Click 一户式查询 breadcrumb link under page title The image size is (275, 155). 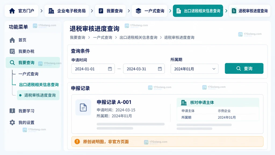(103, 37)
